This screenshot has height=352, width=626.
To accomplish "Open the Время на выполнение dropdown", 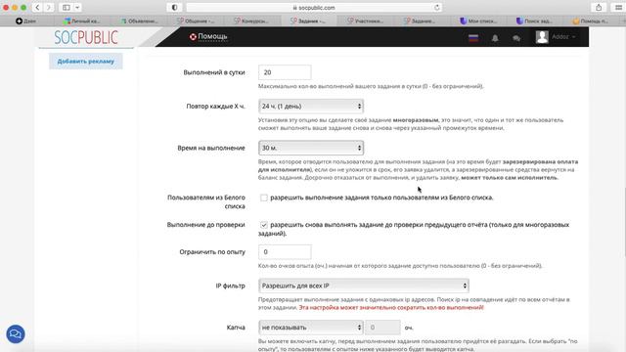I will [311, 148].
